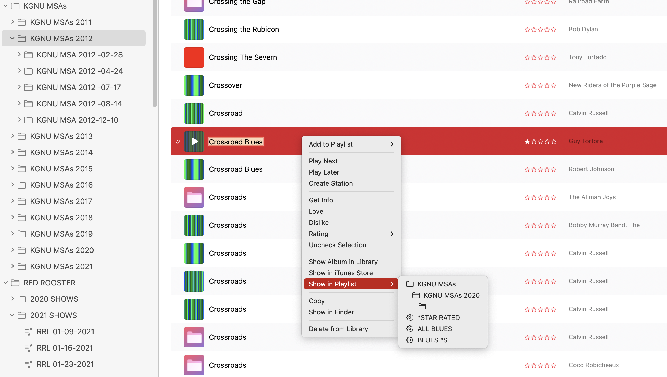The height and width of the screenshot is (377, 667).
Task: Choose Get Info from the context menu
Action: click(x=321, y=200)
